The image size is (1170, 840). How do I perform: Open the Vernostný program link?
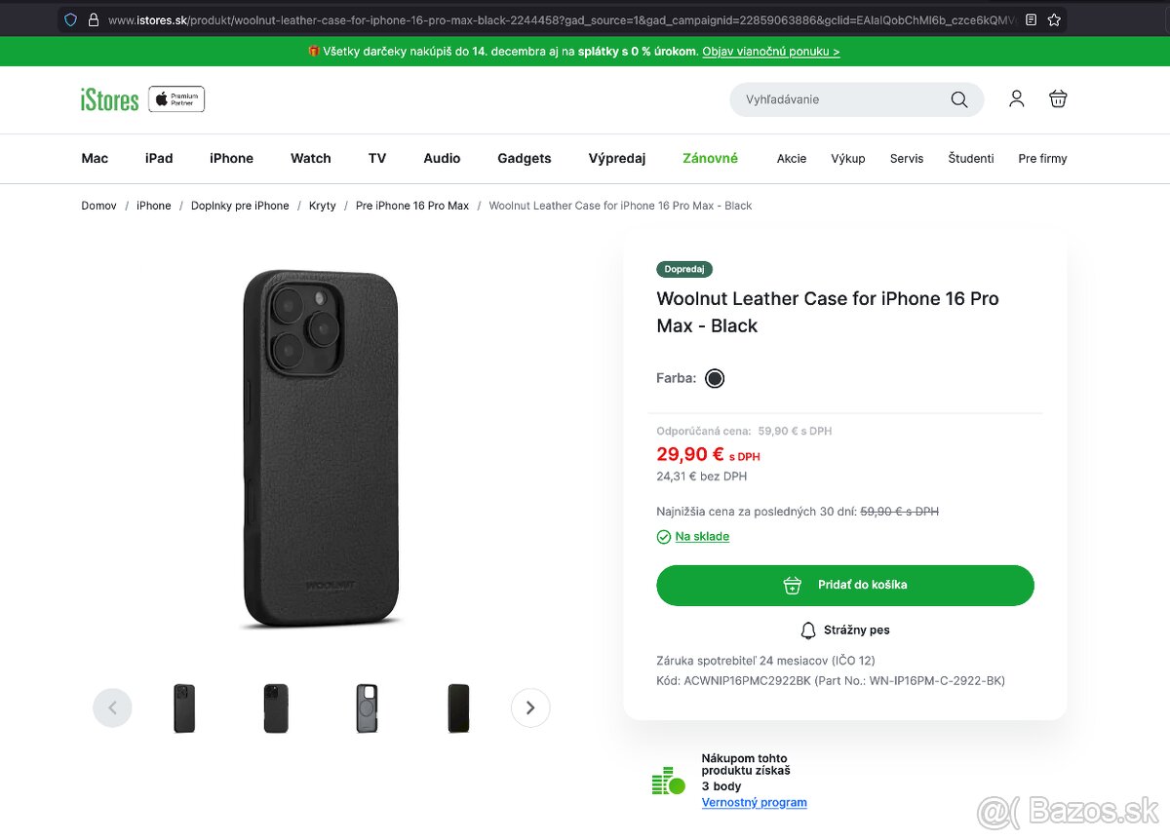(755, 802)
